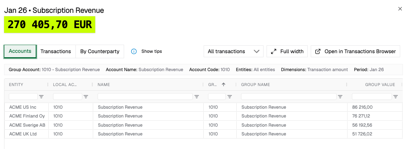This screenshot has width=408, height=149.
Task: Focus the local account filter input
Action: click(68, 97)
